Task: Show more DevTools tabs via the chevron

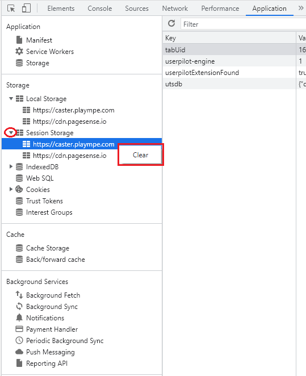Action: [x=301, y=8]
